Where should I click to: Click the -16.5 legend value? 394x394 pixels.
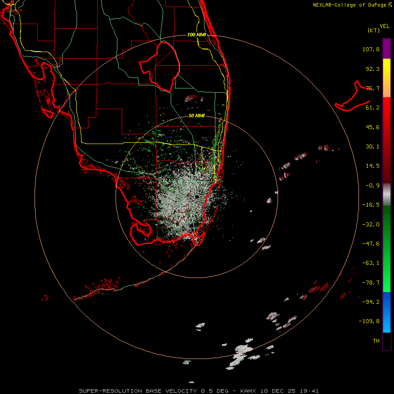pos(371,205)
